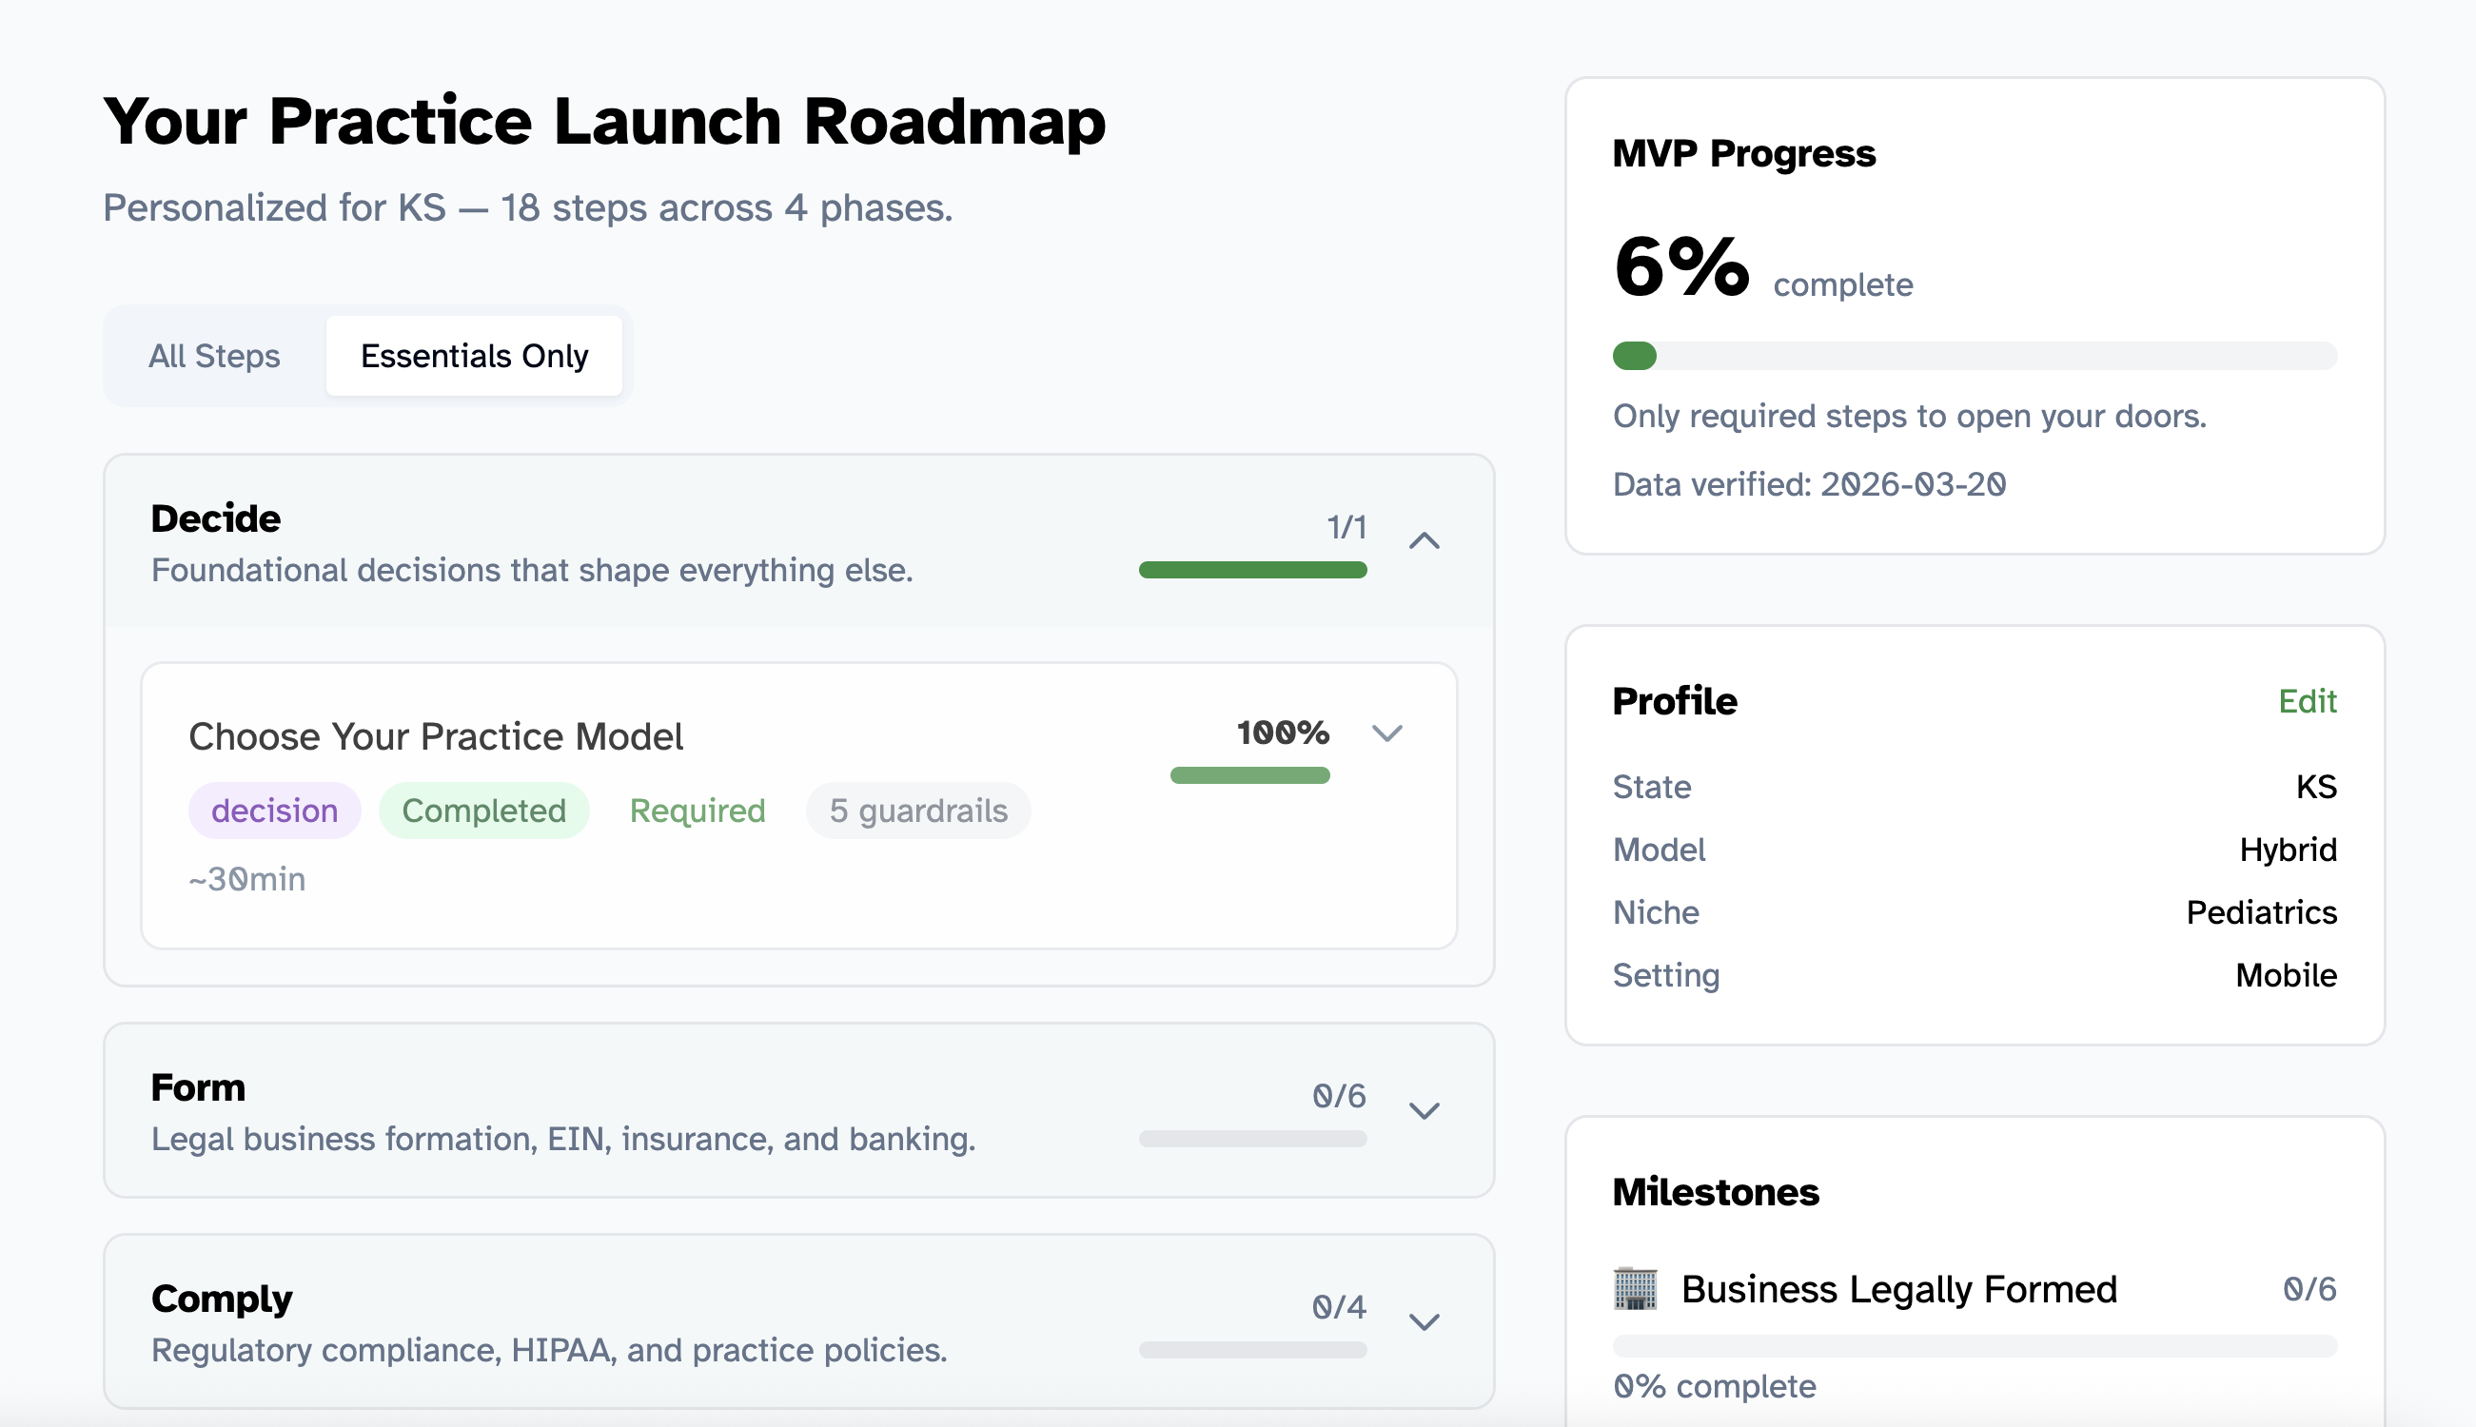This screenshot has width=2476, height=1427.
Task: Select the Hybrid model value in Profile
Action: pyautogui.click(x=2289, y=850)
